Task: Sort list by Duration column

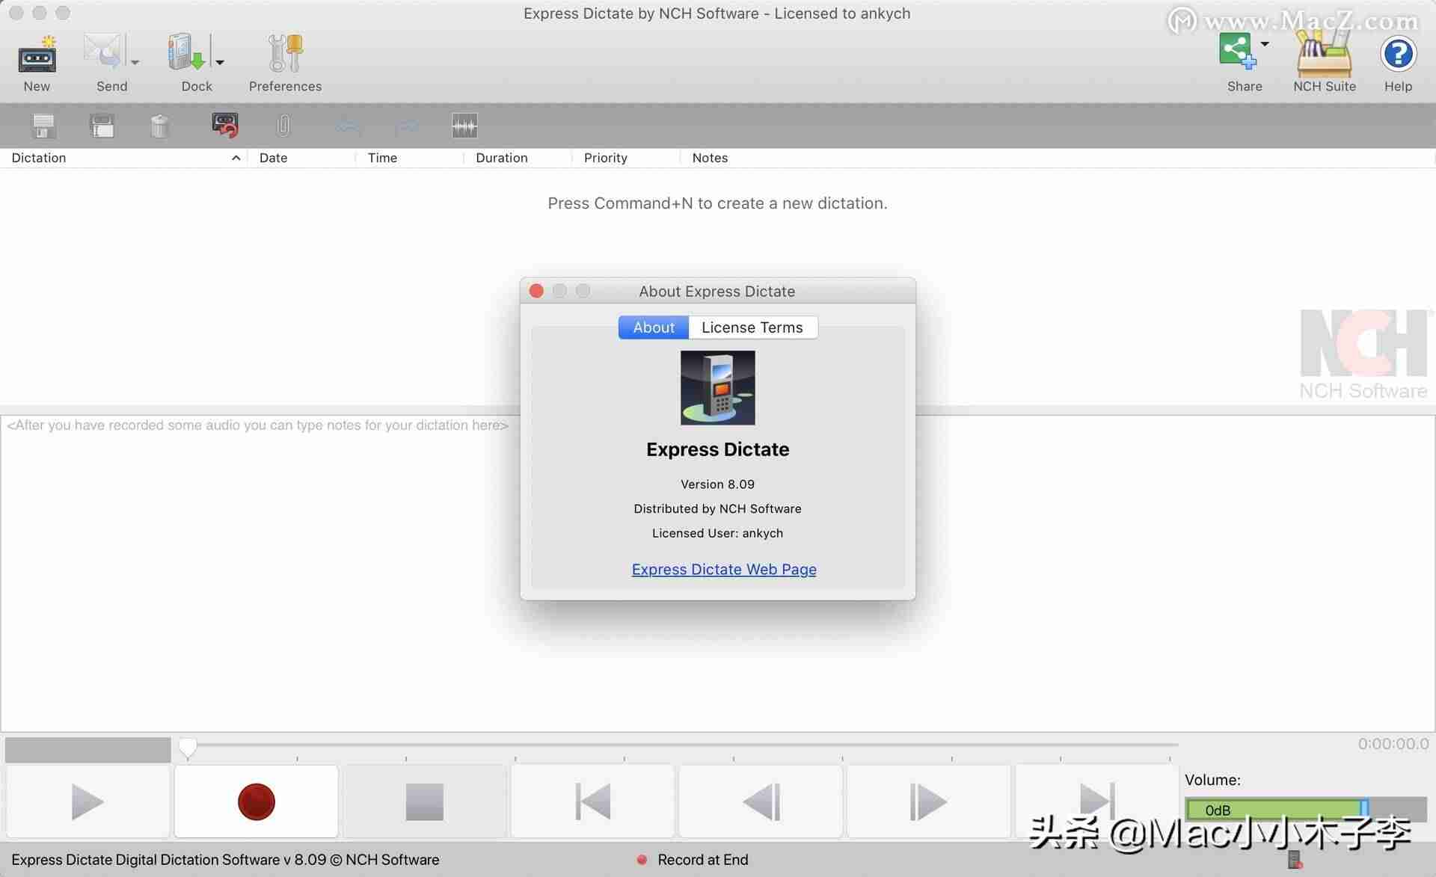Action: 518,158
